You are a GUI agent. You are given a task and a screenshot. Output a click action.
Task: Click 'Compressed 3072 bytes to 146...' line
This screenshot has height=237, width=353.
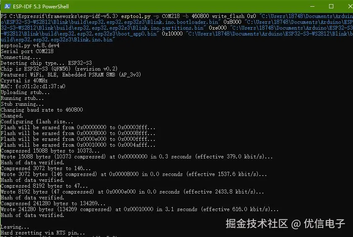46,168
